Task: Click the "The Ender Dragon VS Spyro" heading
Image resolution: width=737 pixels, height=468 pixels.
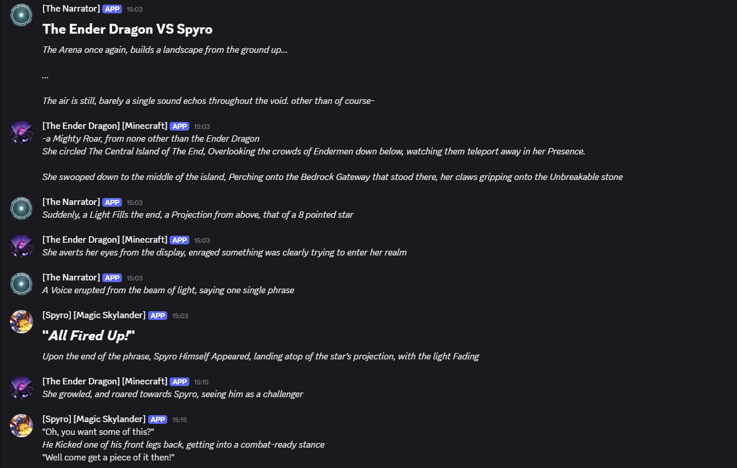Action: tap(127, 29)
